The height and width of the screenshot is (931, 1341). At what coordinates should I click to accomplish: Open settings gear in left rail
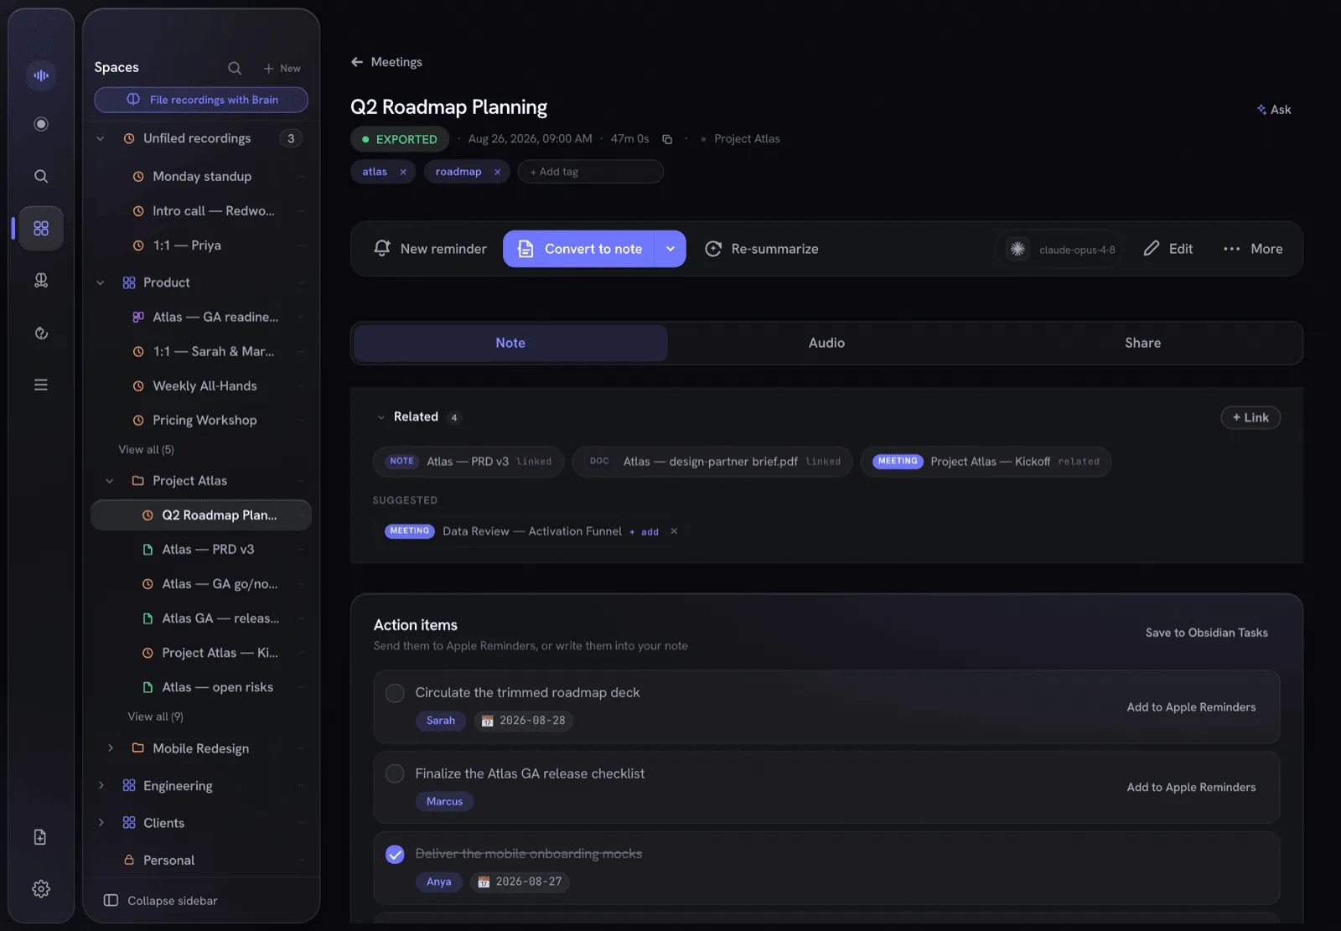click(41, 889)
